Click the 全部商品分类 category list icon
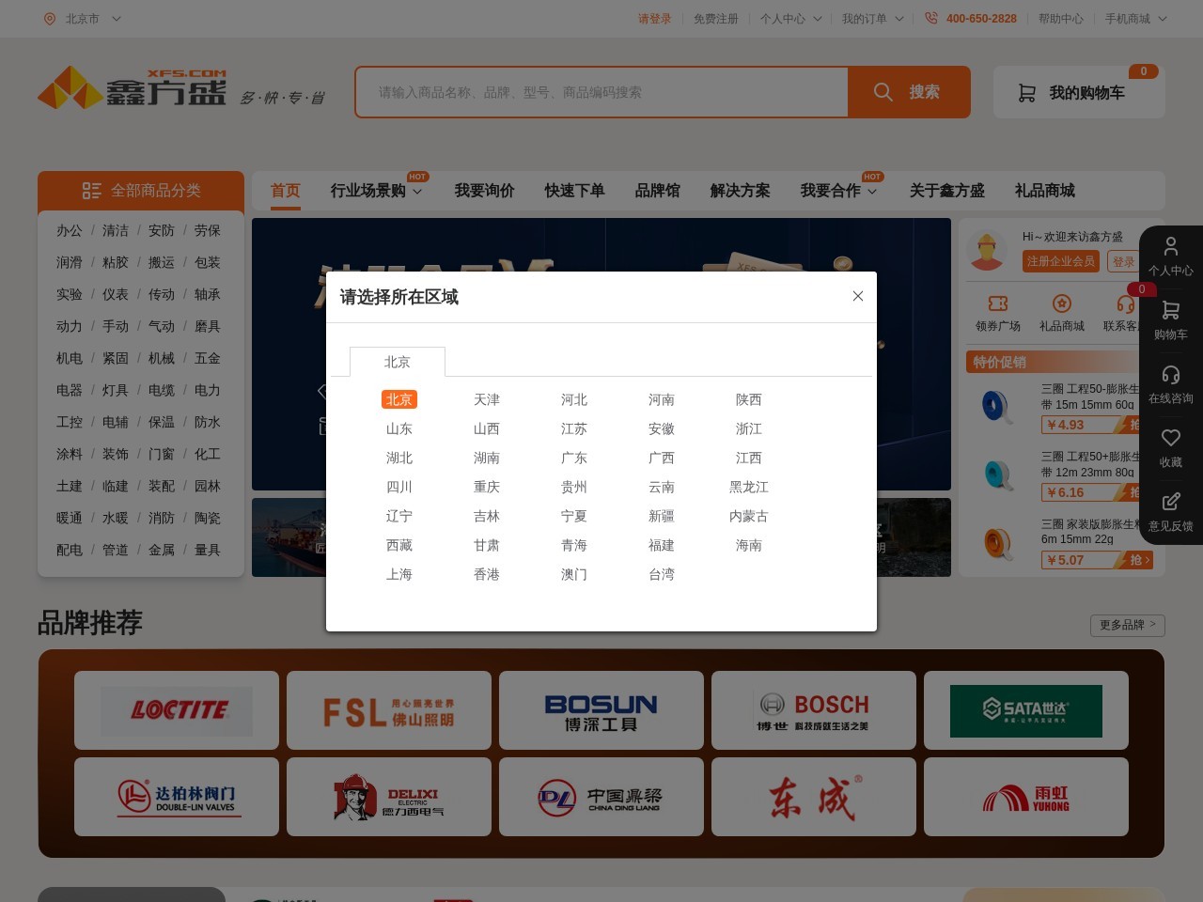Image resolution: width=1203 pixels, height=902 pixels. click(91, 191)
